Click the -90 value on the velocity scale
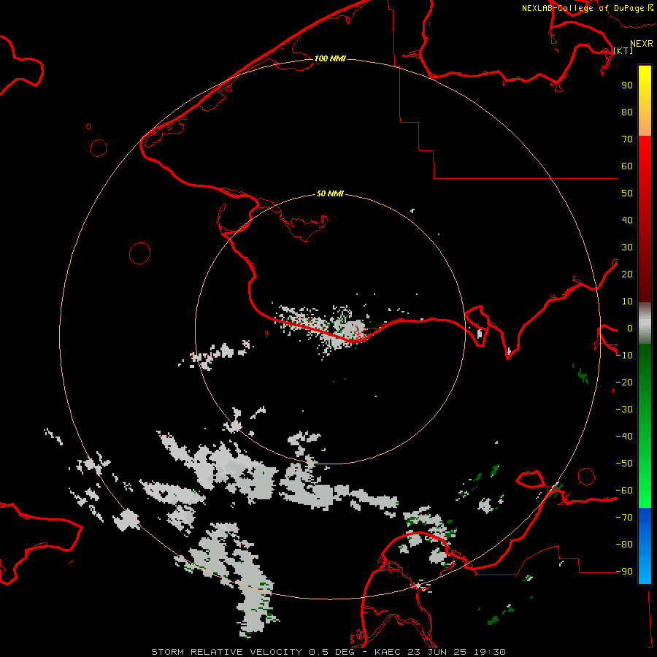This screenshot has height=657, width=657. pos(624,572)
